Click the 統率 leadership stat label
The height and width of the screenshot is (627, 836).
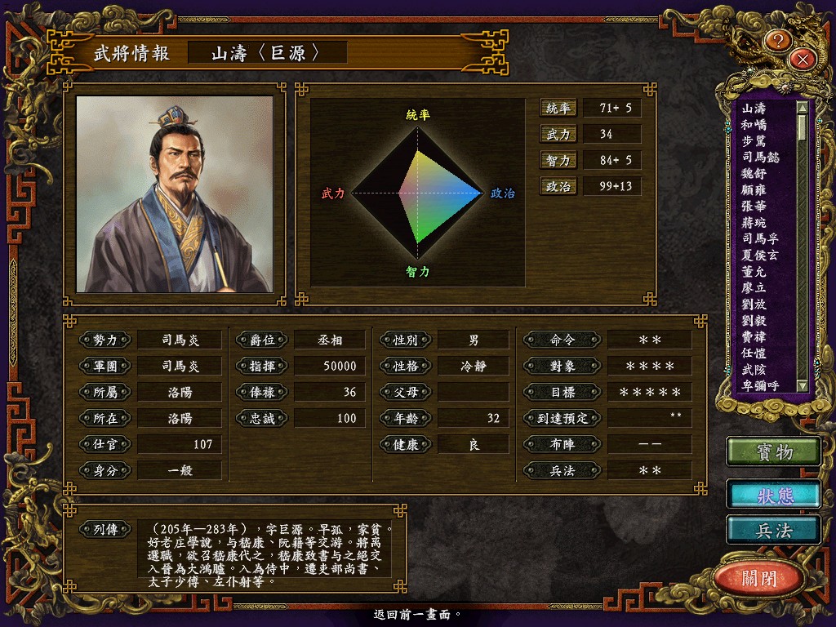point(558,109)
